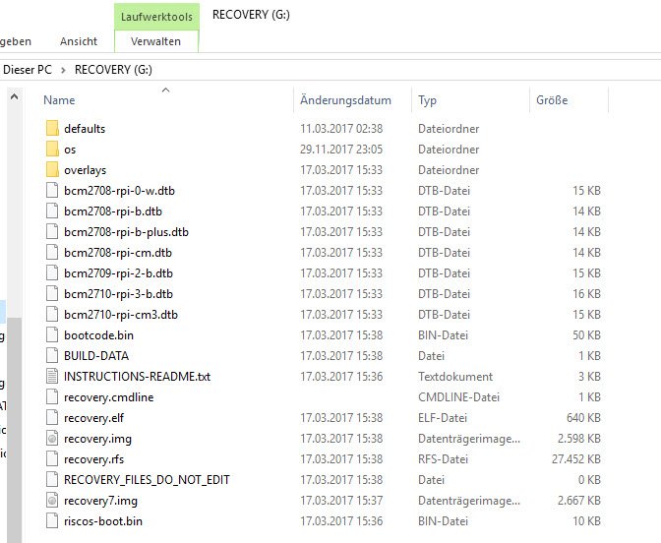Screen dimensions: 661x543
Task: Click the file icon of bcm2708-rpi-cm.dtb
Action: click(x=52, y=252)
